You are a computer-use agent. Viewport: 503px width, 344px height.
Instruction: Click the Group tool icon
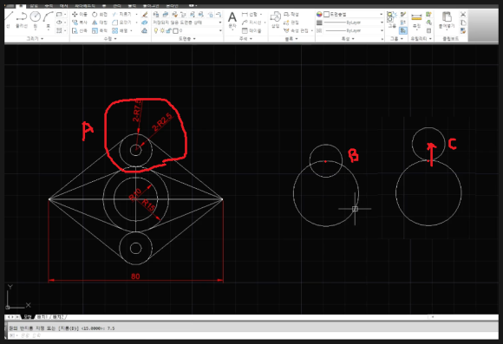click(x=392, y=19)
